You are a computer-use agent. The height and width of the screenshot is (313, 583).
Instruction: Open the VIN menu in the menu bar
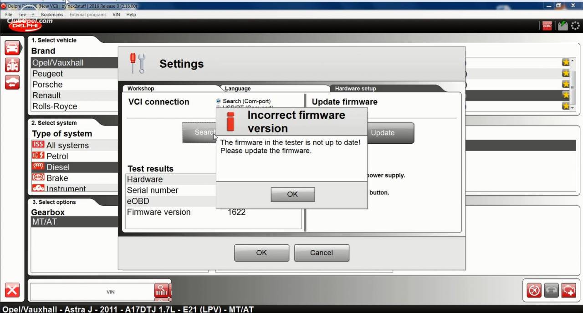(x=116, y=15)
